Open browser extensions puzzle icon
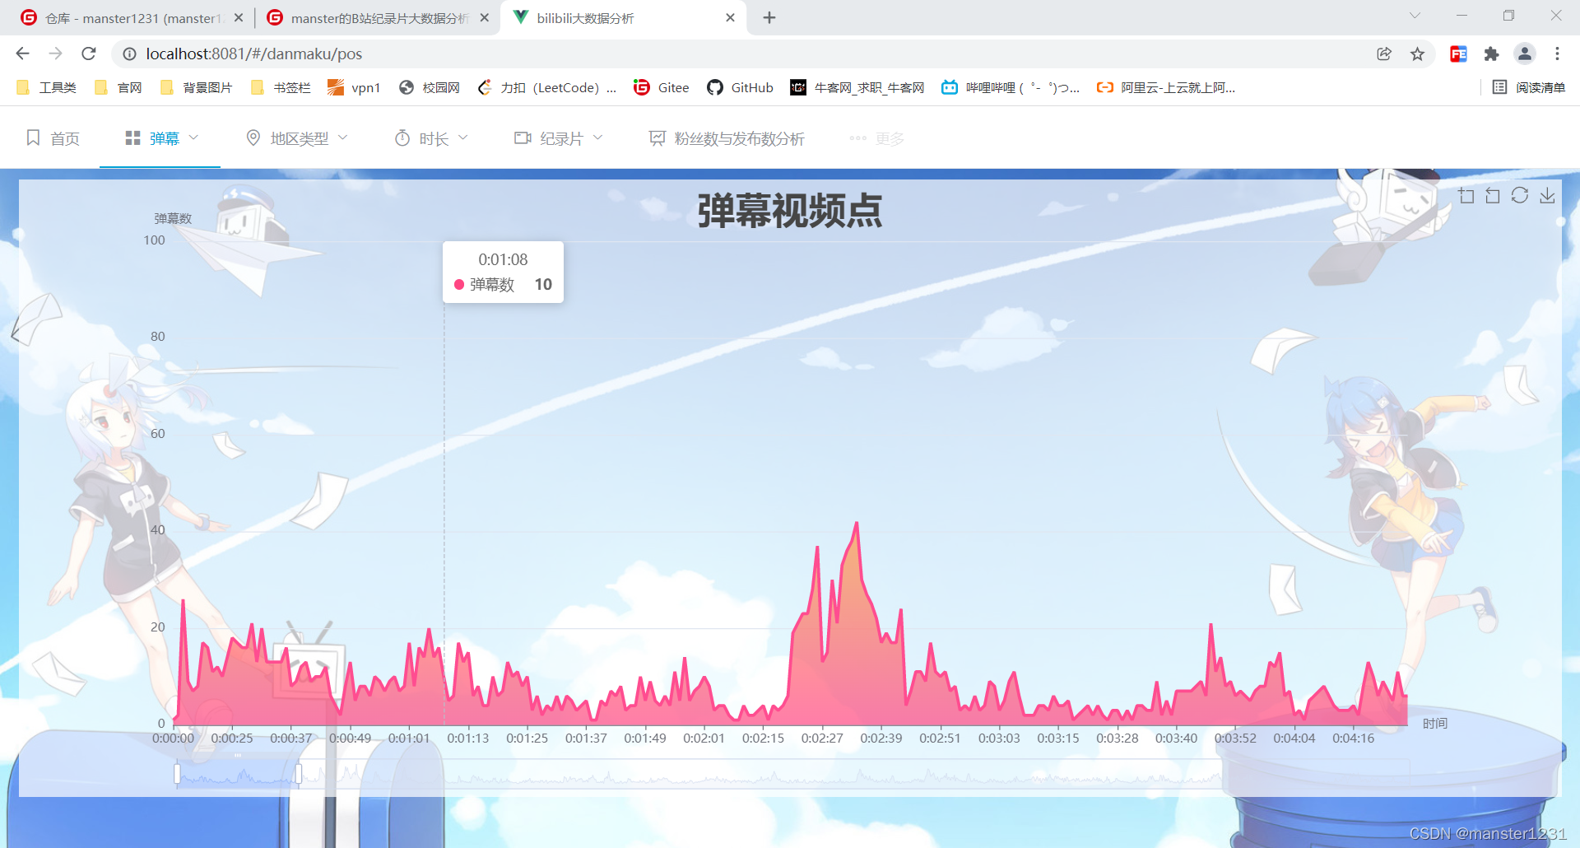 (x=1491, y=54)
